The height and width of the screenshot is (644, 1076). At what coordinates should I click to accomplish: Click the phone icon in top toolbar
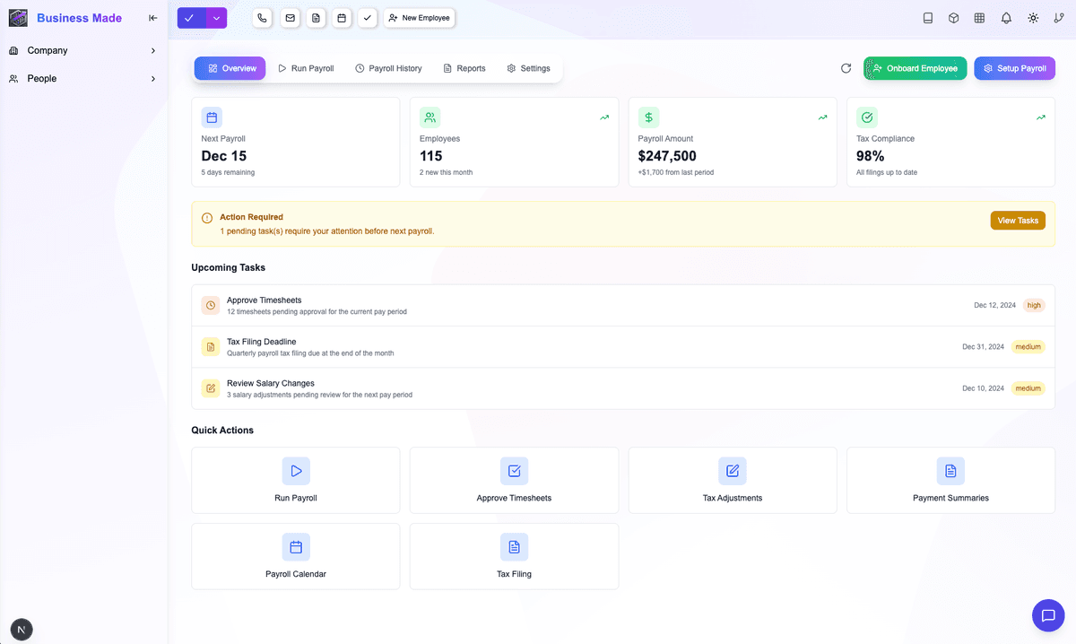(x=262, y=18)
